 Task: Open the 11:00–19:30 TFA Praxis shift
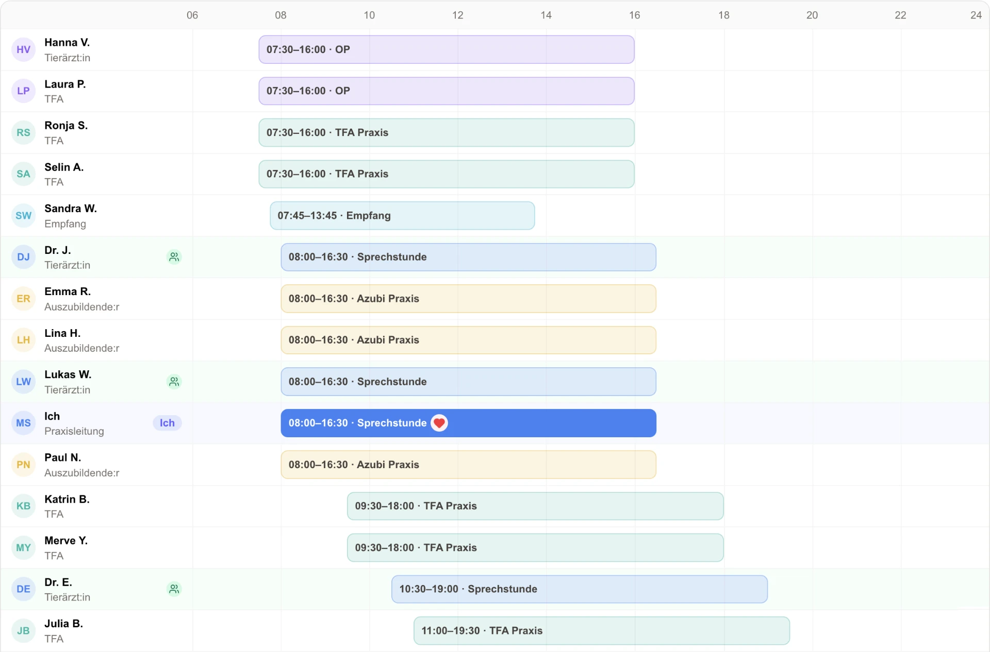point(602,630)
